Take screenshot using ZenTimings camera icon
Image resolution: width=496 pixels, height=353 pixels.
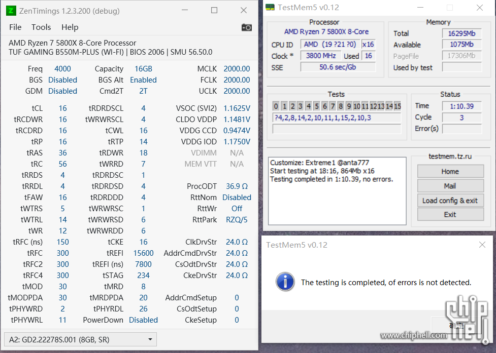click(x=246, y=27)
